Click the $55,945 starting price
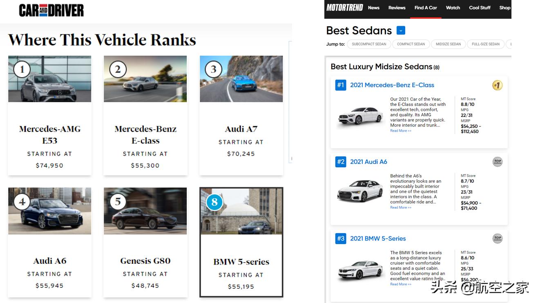This screenshot has width=538, height=303. point(49,286)
